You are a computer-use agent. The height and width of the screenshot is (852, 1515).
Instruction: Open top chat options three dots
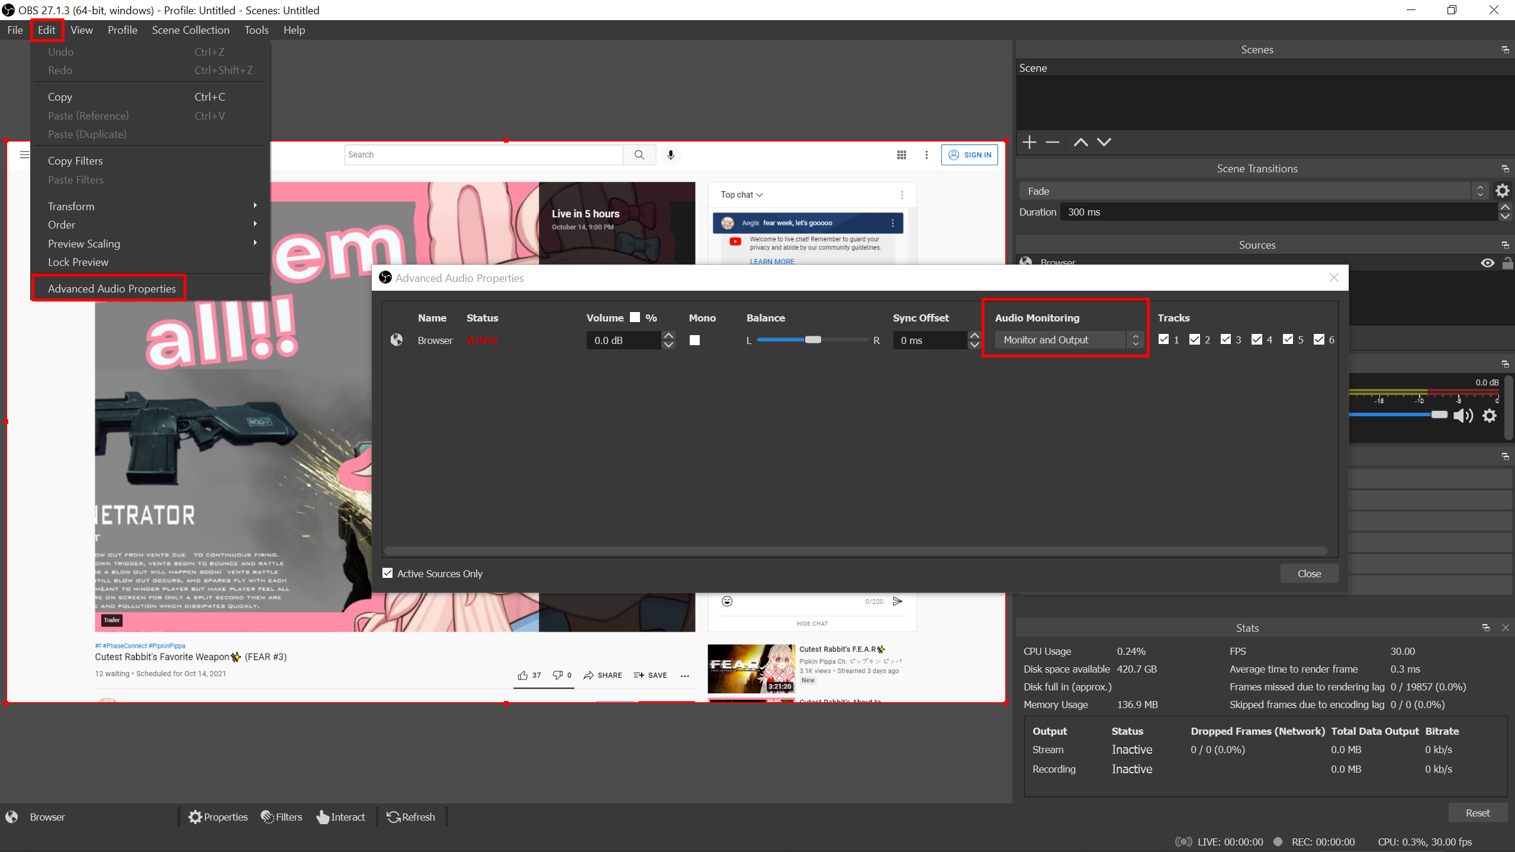point(902,195)
